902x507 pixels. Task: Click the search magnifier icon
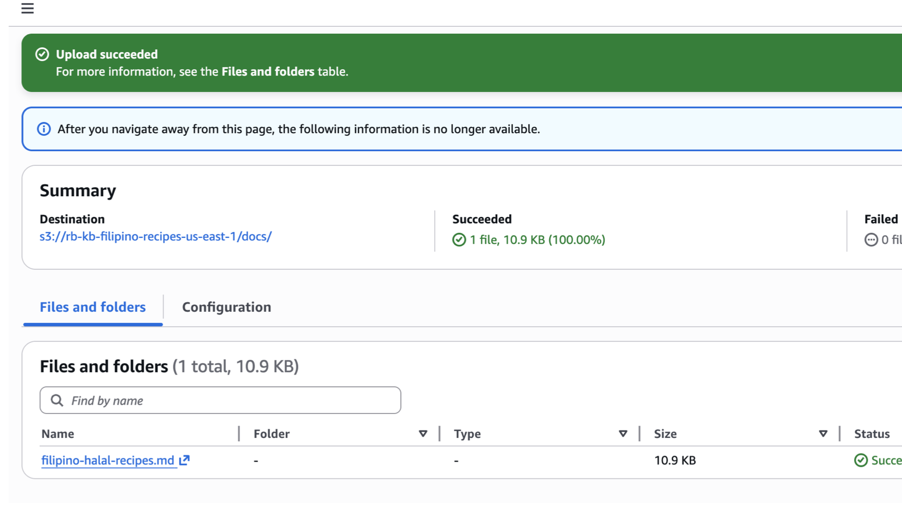pos(57,400)
